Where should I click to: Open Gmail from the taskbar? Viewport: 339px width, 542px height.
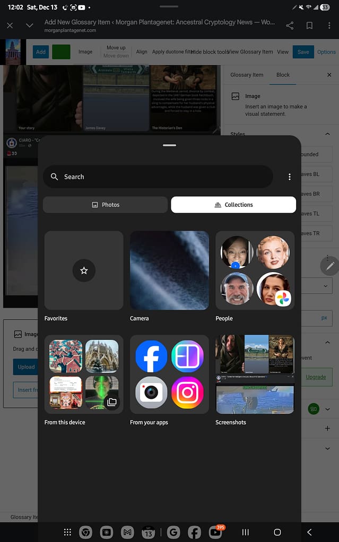click(x=127, y=532)
